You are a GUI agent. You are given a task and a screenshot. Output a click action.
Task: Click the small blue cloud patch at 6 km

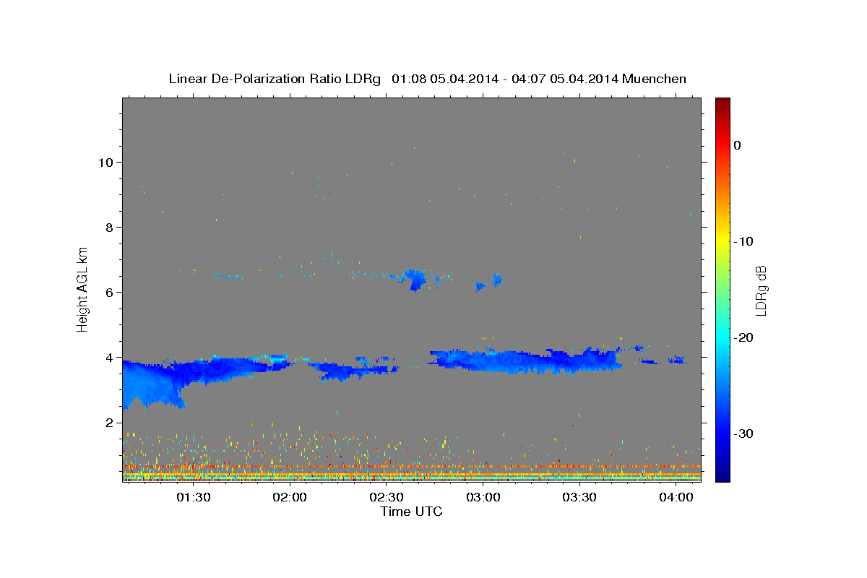415,279
